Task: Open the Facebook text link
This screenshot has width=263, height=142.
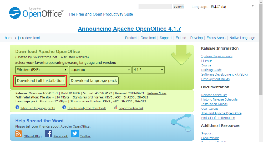Action: (61, 136)
